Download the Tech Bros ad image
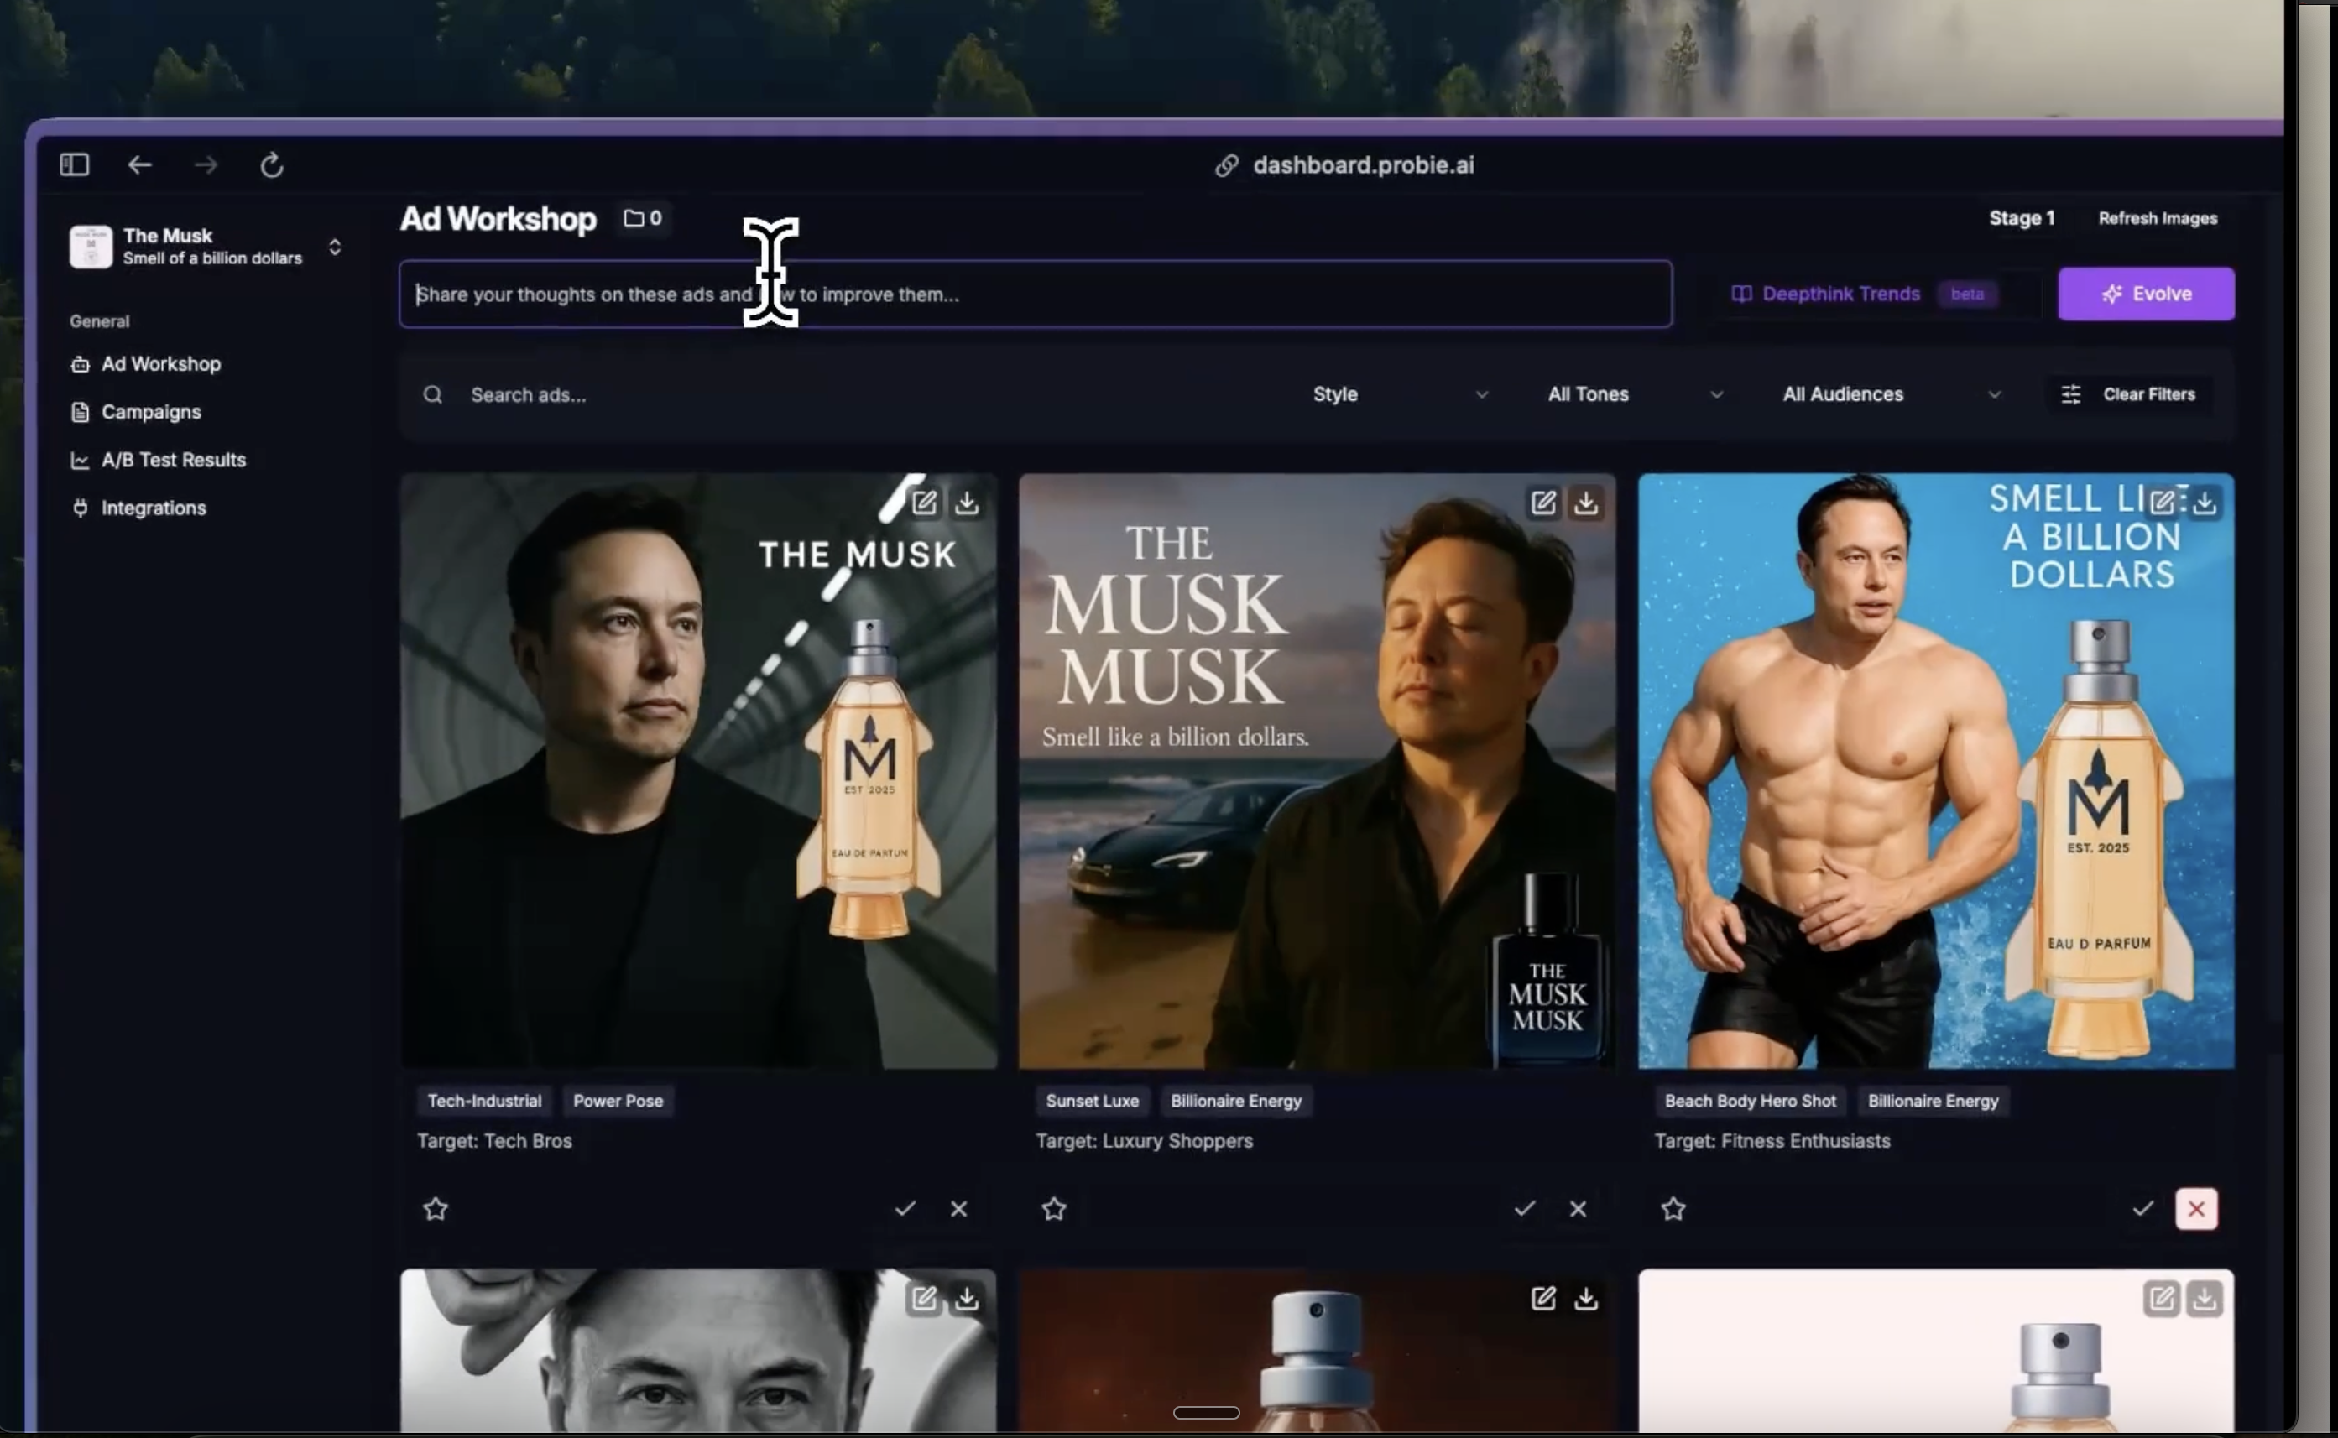This screenshot has width=2338, height=1438. tap(967, 503)
